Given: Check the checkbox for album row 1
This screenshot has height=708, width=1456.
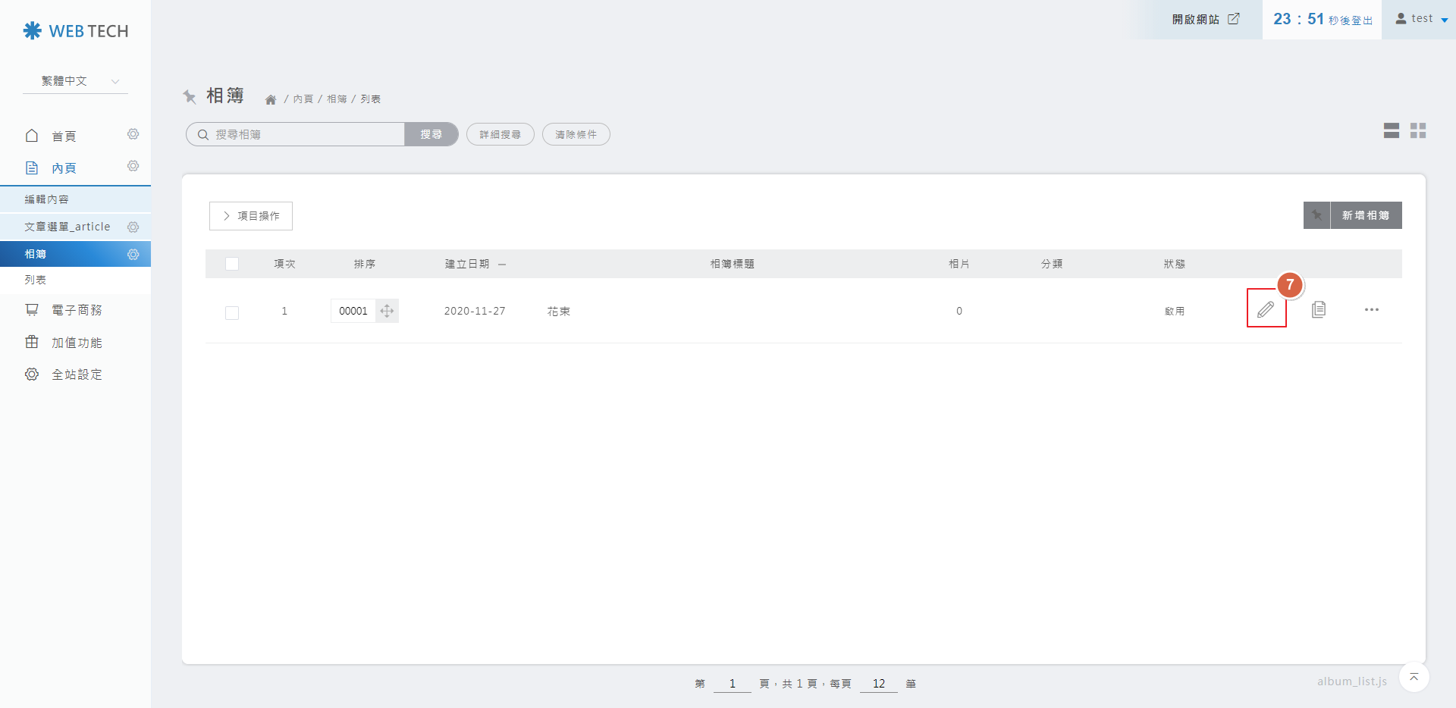Looking at the screenshot, I should coord(232,312).
